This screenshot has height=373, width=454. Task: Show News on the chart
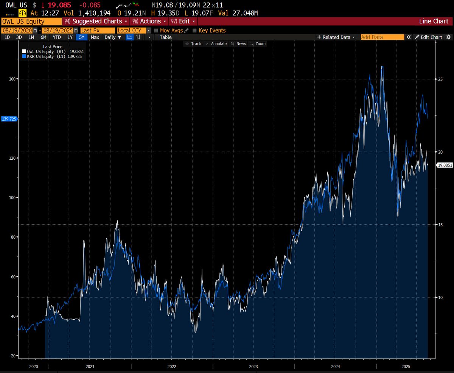coord(238,44)
